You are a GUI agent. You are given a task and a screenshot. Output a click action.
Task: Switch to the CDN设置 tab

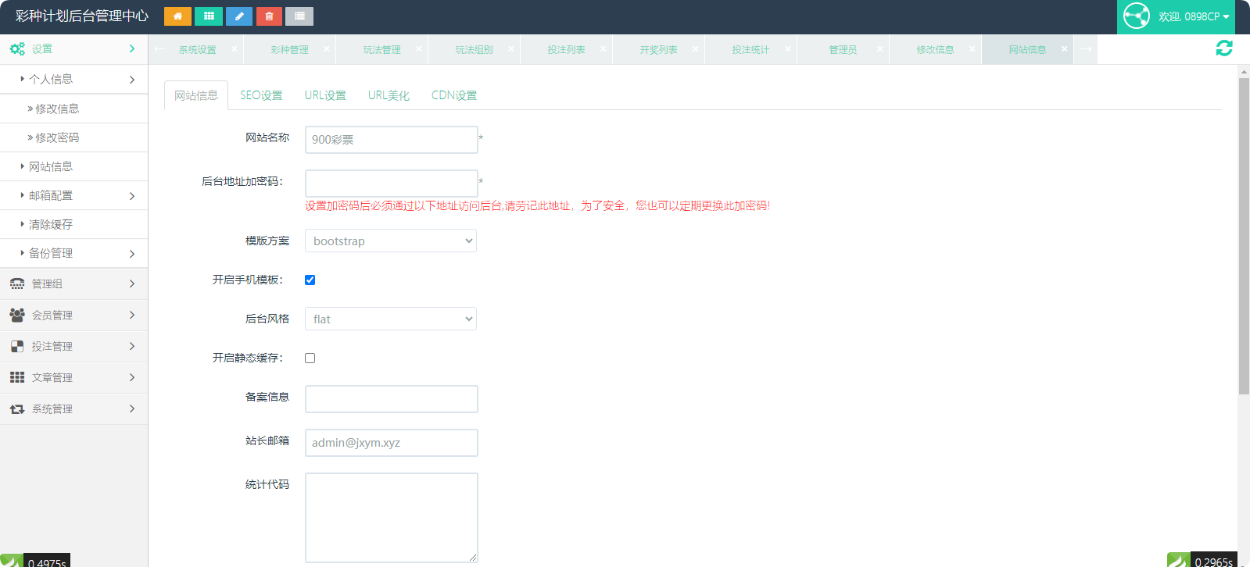[453, 95]
